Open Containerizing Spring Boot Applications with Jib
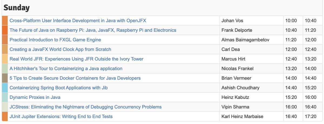This screenshot has width=324, height=124. pyautogui.click(x=59, y=88)
